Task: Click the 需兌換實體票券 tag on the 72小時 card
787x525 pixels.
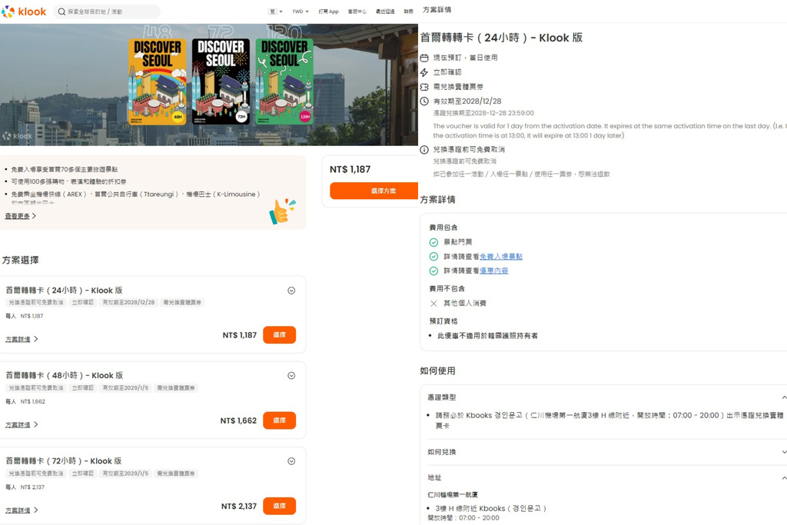Action: (x=176, y=473)
